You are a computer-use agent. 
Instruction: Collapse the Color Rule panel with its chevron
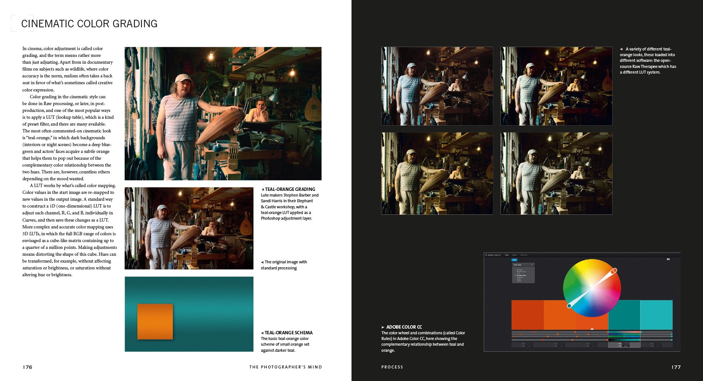pyautogui.click(x=532, y=265)
